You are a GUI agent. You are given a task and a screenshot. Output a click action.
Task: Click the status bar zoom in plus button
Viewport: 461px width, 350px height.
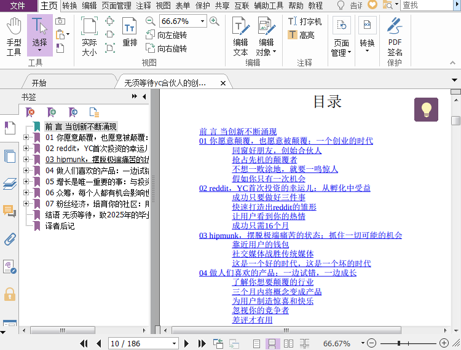click(444, 343)
